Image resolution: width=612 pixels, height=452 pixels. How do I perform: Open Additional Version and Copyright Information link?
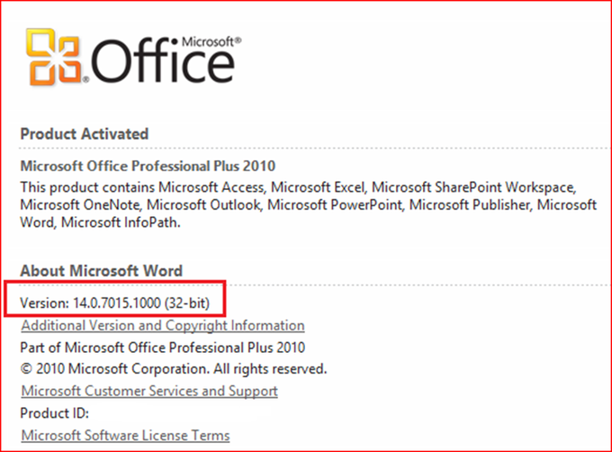pos(162,325)
